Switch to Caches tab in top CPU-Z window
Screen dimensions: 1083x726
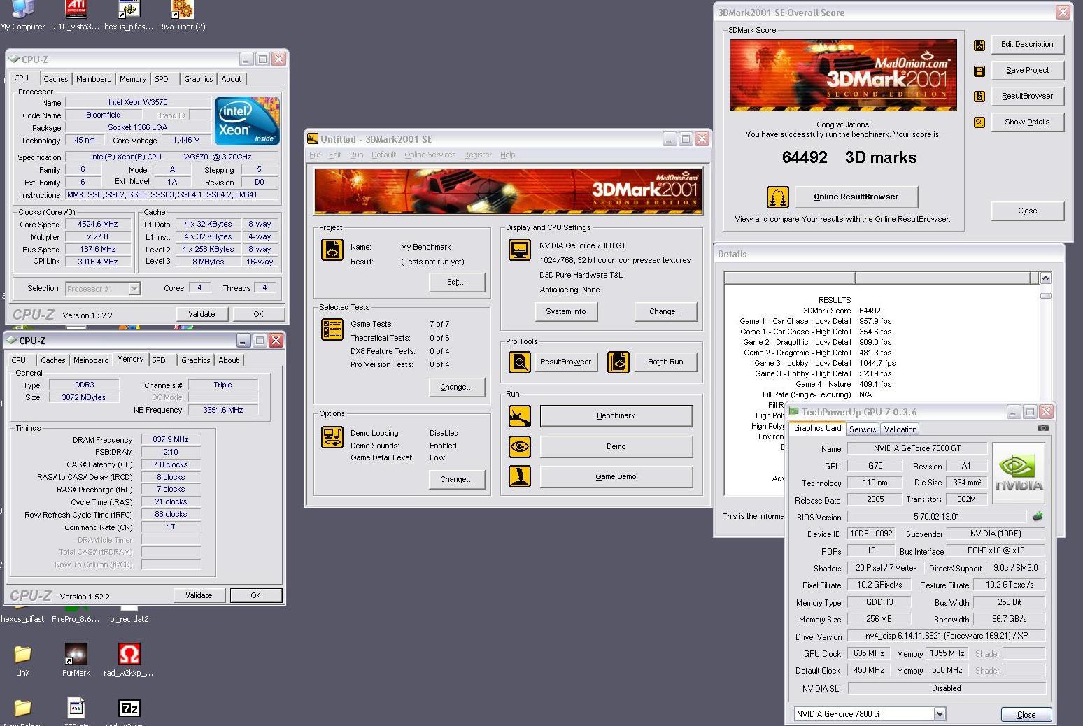tap(56, 79)
